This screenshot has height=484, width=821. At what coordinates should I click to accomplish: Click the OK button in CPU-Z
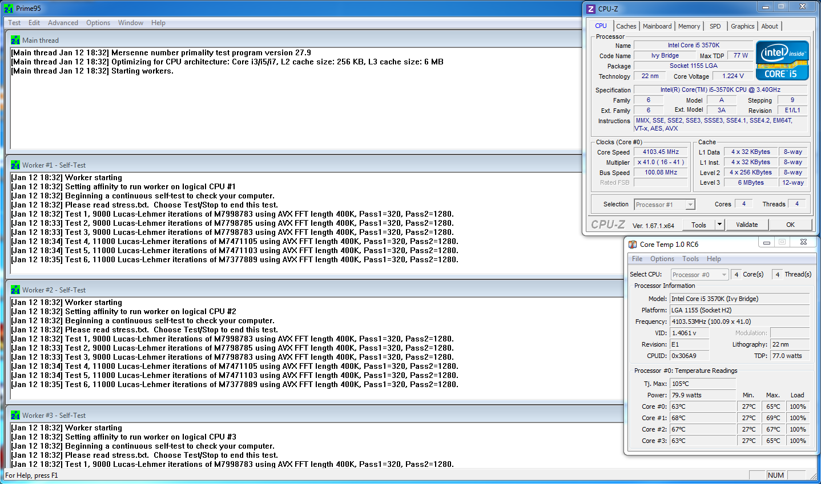tap(790, 225)
